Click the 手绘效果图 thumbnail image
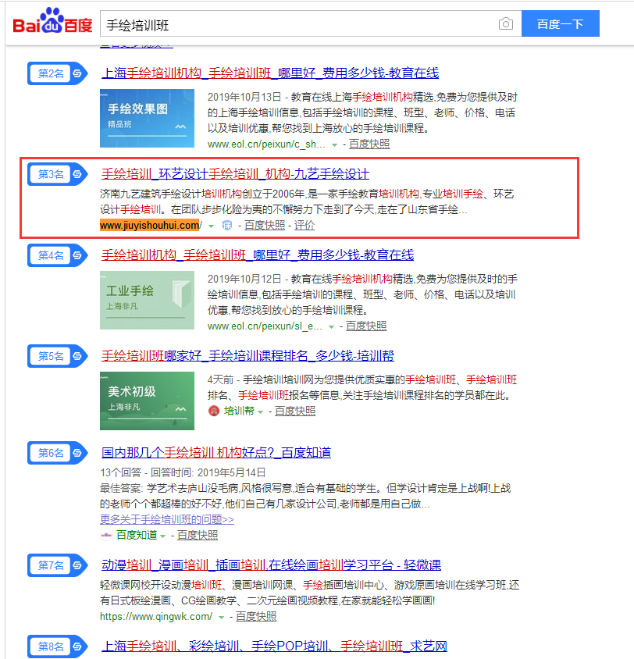This screenshot has height=659, width=634. tap(147, 118)
